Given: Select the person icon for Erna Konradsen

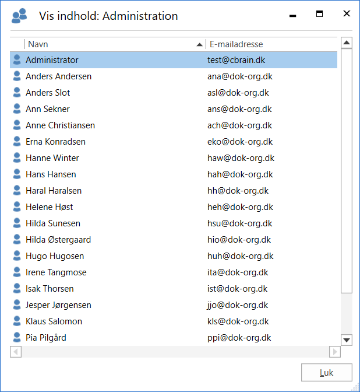Looking at the screenshot, I should coord(17,142).
